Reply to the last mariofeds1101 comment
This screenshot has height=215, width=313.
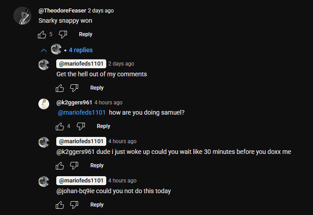coord(97,205)
